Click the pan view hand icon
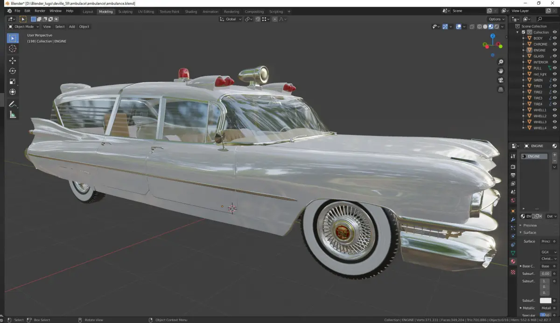560x323 pixels. (501, 71)
